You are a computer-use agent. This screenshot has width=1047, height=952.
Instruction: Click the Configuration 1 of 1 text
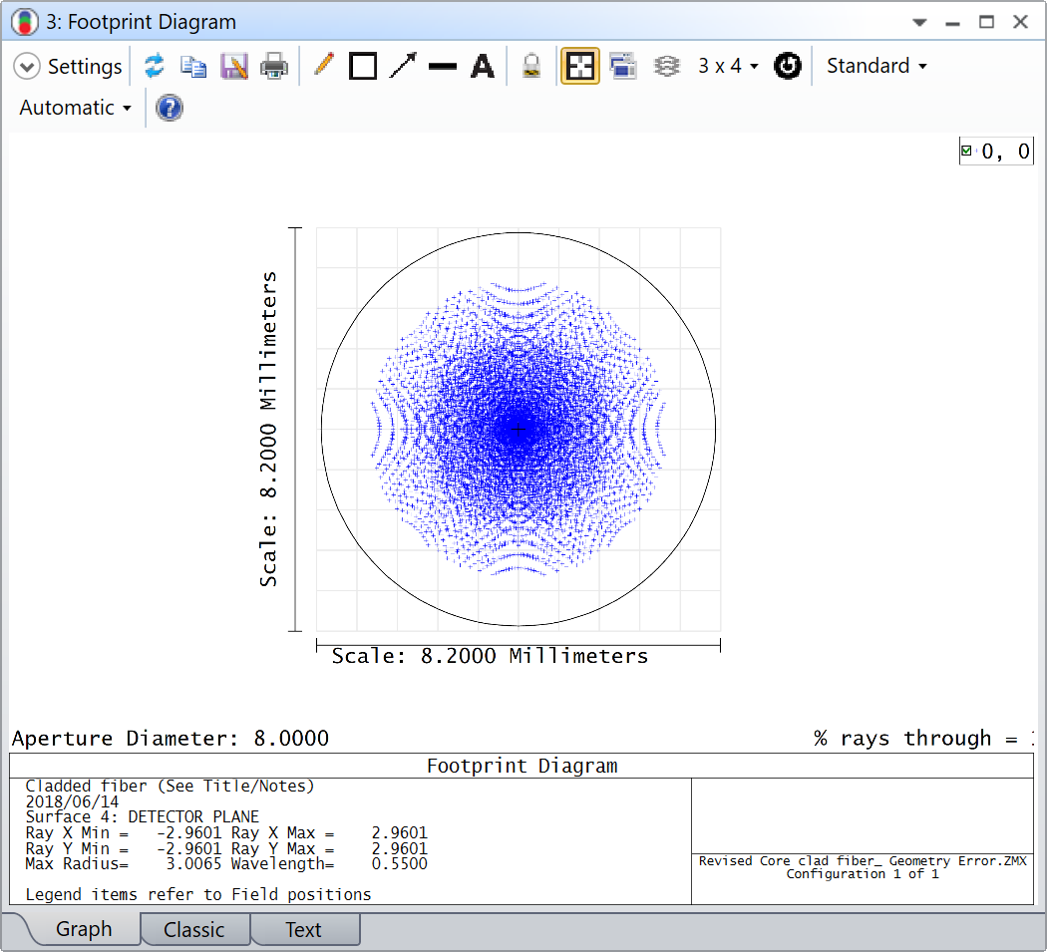tap(863, 874)
